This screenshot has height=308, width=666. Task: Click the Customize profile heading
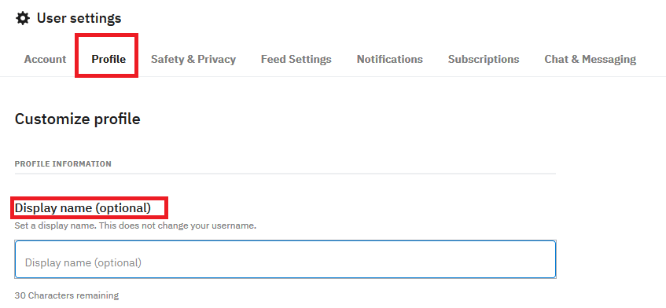(77, 119)
